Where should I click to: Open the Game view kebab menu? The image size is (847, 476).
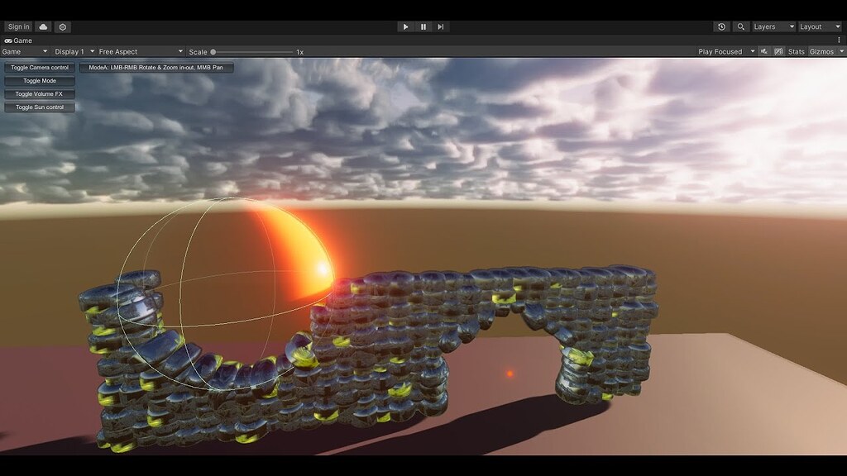click(840, 39)
